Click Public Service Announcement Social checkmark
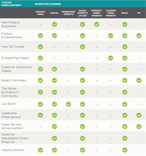The width and height of the screenshot is (146, 156). click(x=54, y=127)
